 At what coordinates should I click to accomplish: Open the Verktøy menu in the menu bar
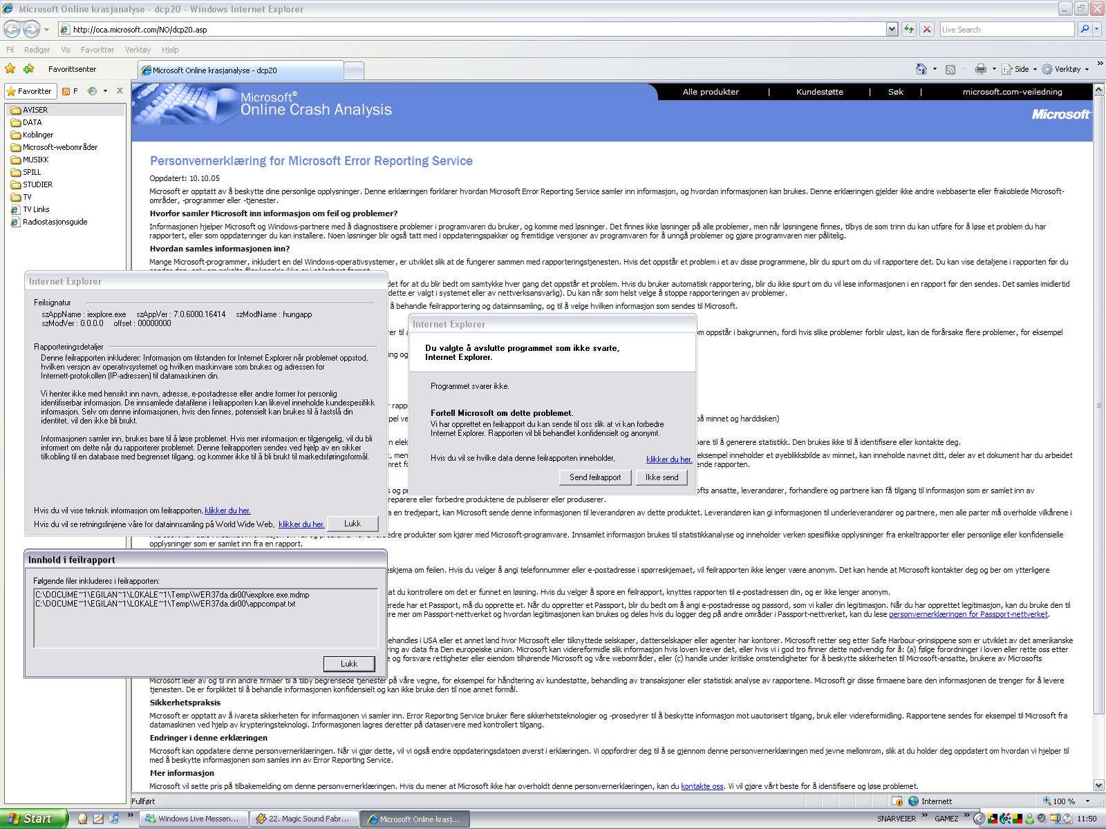(x=138, y=50)
